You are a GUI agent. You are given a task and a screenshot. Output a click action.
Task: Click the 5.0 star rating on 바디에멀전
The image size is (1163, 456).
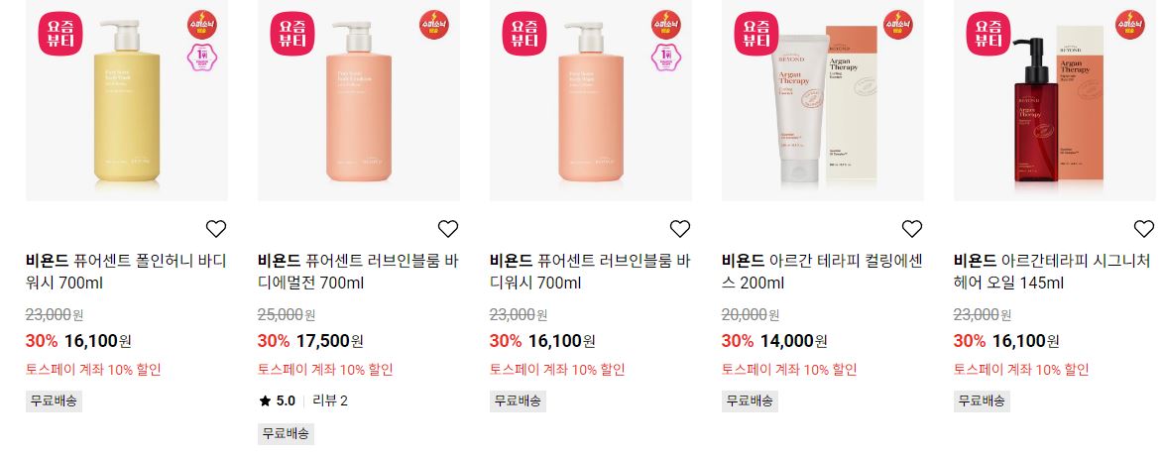tap(278, 401)
